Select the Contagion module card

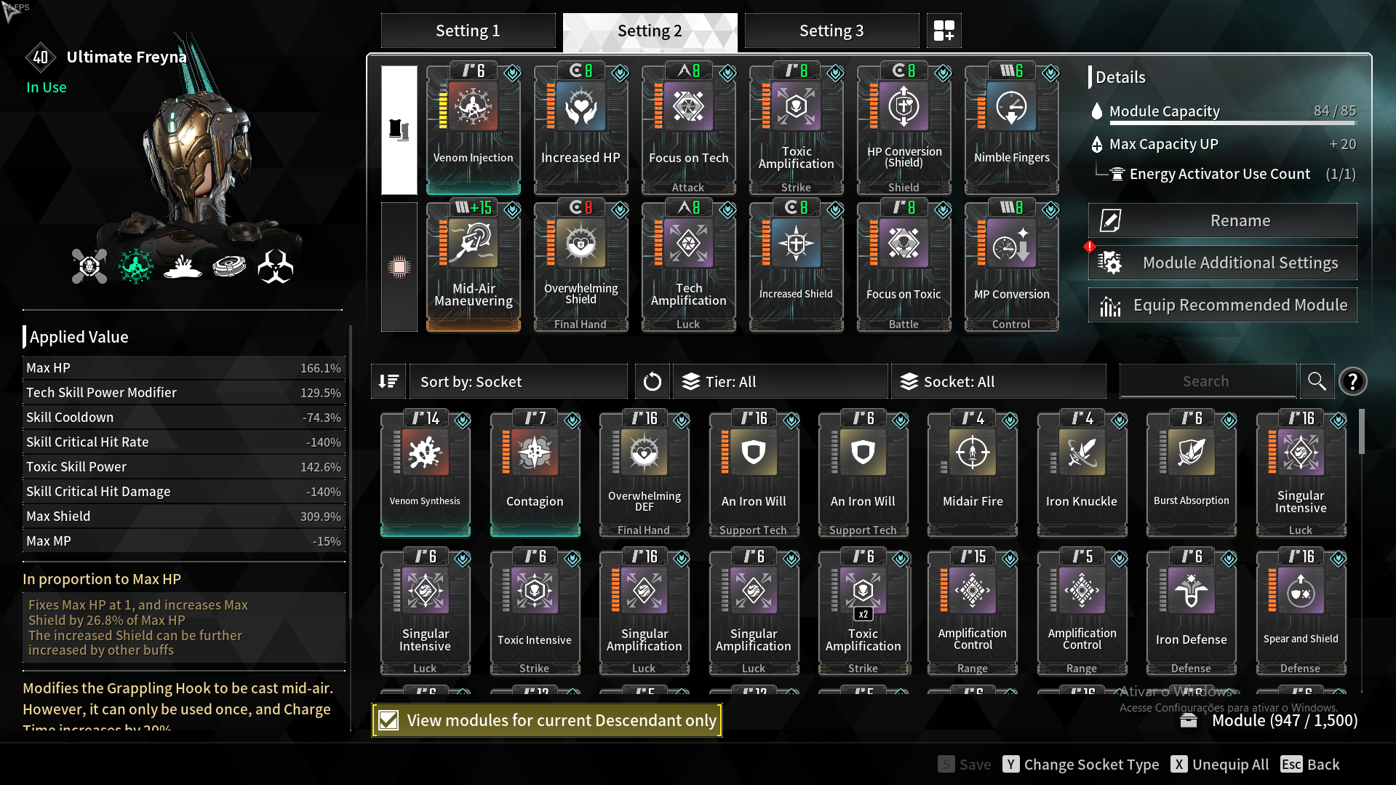pos(535,474)
